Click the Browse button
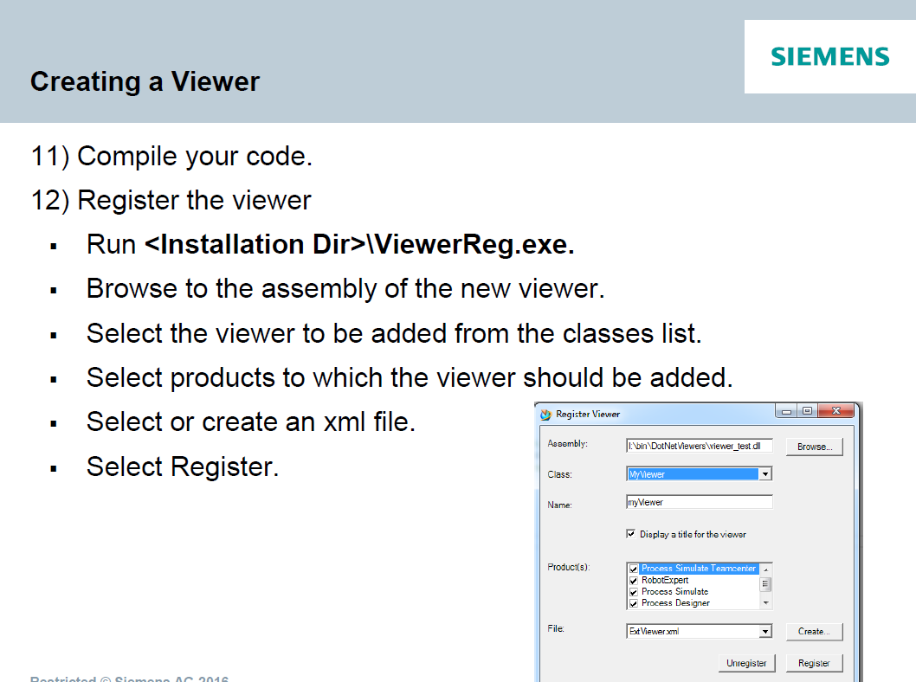This screenshot has width=916, height=682. 815,446
